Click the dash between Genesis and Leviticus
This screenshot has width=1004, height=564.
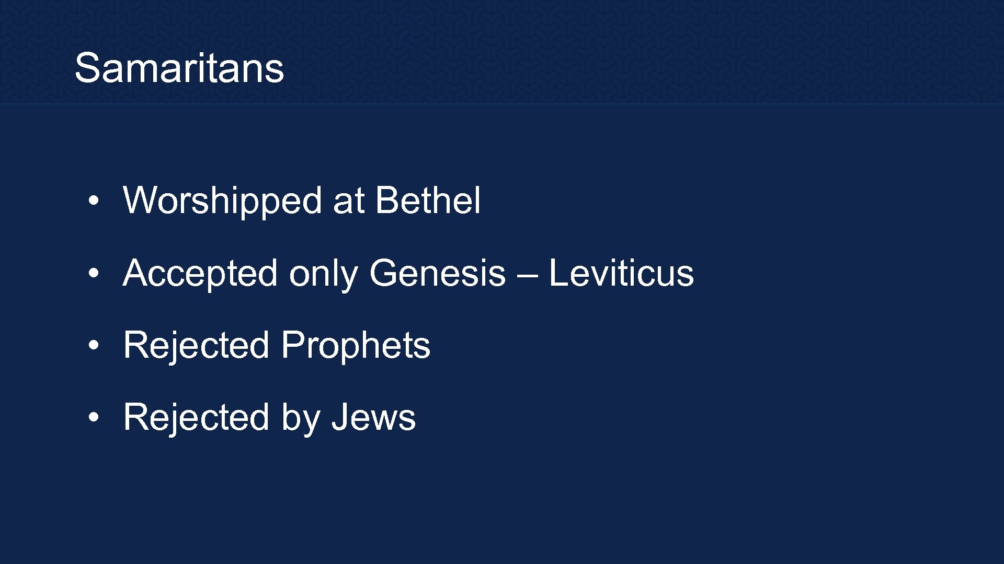527,274
